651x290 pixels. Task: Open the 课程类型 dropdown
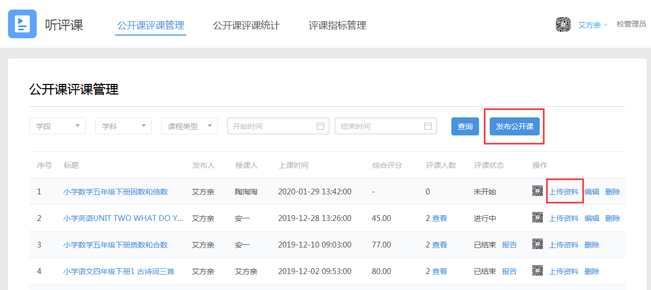pyautogui.click(x=189, y=126)
